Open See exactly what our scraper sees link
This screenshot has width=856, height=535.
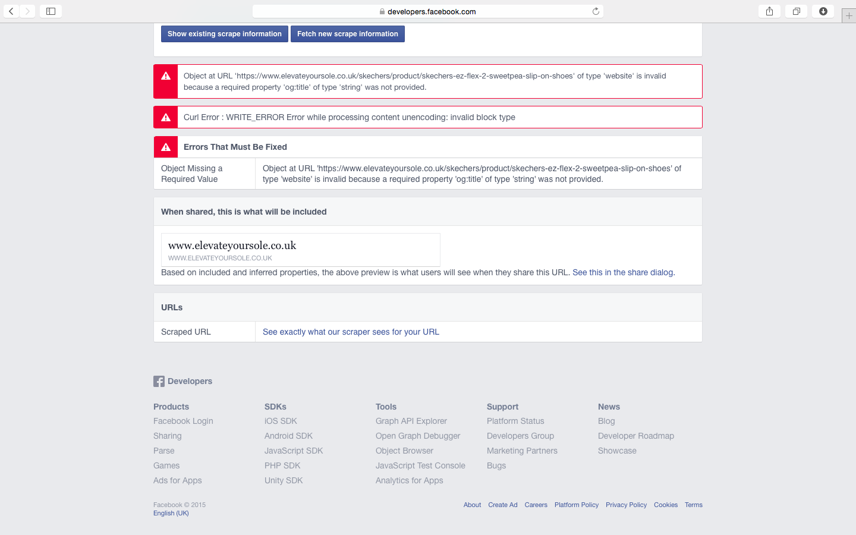click(x=351, y=332)
